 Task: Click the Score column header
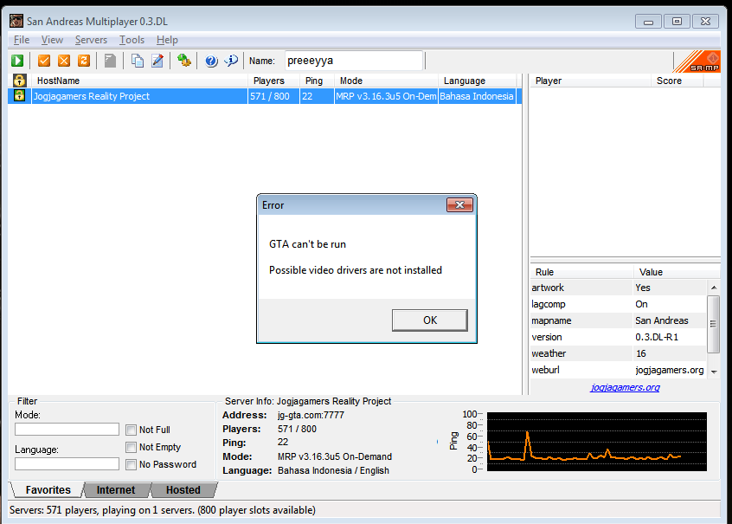[677, 81]
